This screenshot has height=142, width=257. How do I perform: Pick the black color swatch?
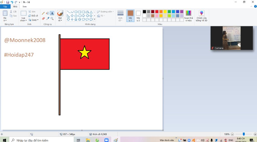[144, 11]
